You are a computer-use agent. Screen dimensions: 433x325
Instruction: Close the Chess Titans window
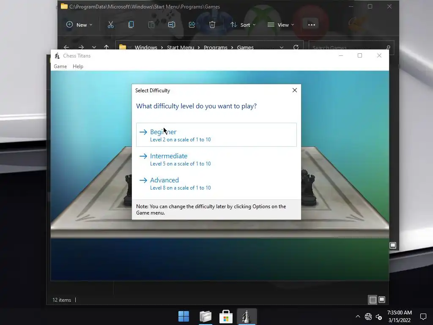tap(379, 55)
